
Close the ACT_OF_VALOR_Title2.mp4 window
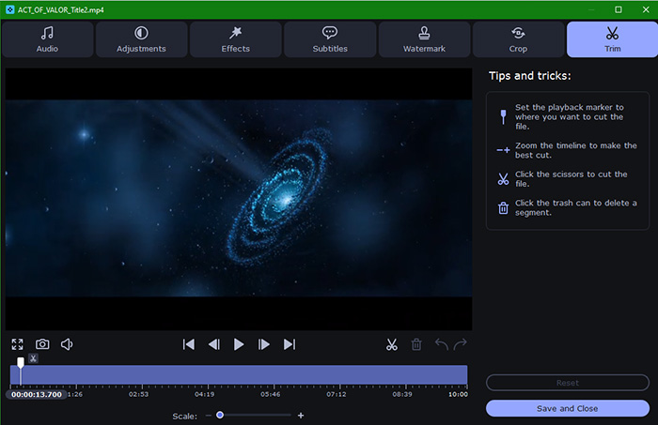(646, 9)
